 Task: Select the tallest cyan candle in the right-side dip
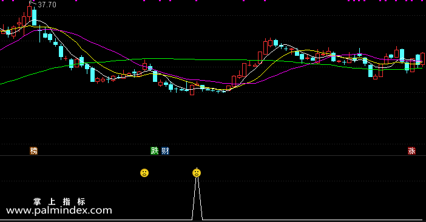(x=370, y=70)
